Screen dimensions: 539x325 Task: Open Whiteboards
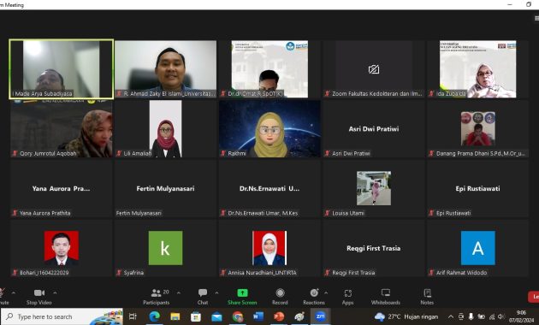pos(385,297)
